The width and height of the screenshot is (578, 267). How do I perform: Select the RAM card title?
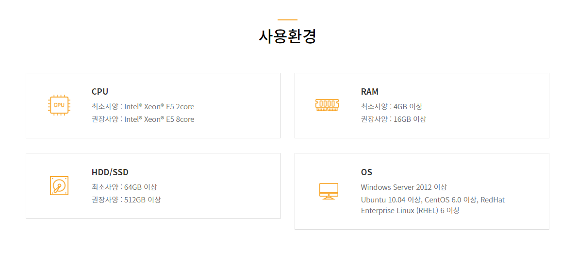tap(369, 92)
